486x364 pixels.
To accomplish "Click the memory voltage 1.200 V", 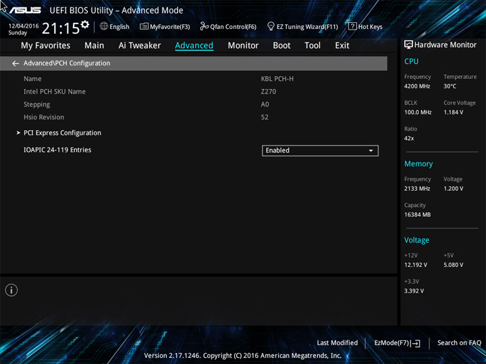I will pos(453,189).
